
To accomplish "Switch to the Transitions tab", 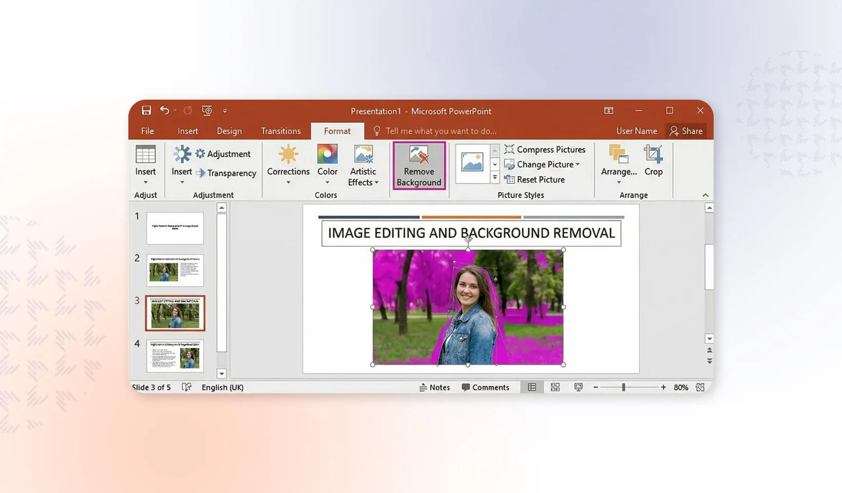I will click(x=280, y=131).
